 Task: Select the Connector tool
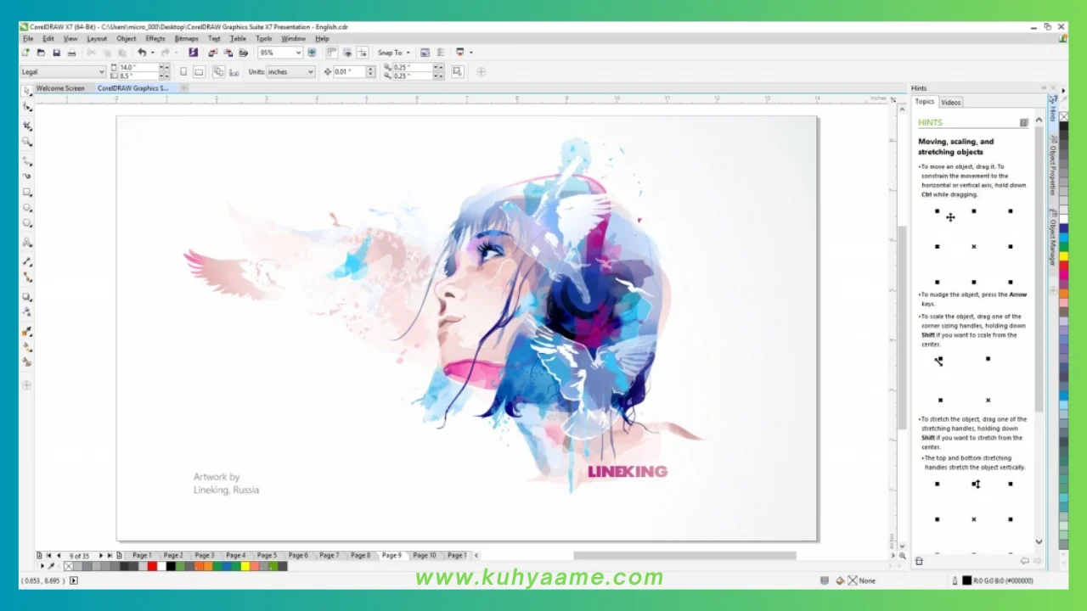pos(27,277)
